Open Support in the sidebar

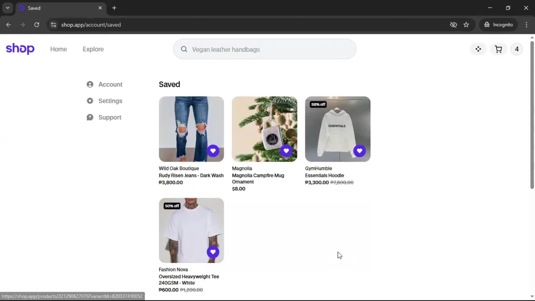click(x=110, y=117)
